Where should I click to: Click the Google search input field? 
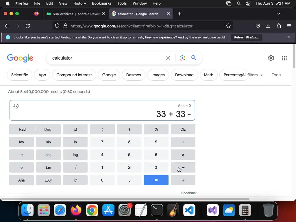(107, 58)
